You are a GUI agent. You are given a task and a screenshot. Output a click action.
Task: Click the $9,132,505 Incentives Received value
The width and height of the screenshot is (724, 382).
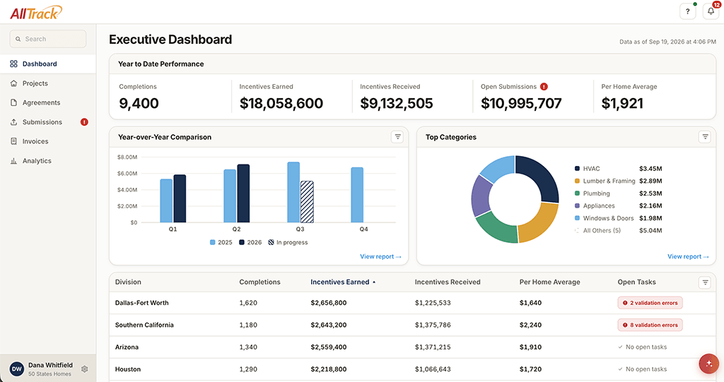coord(397,103)
